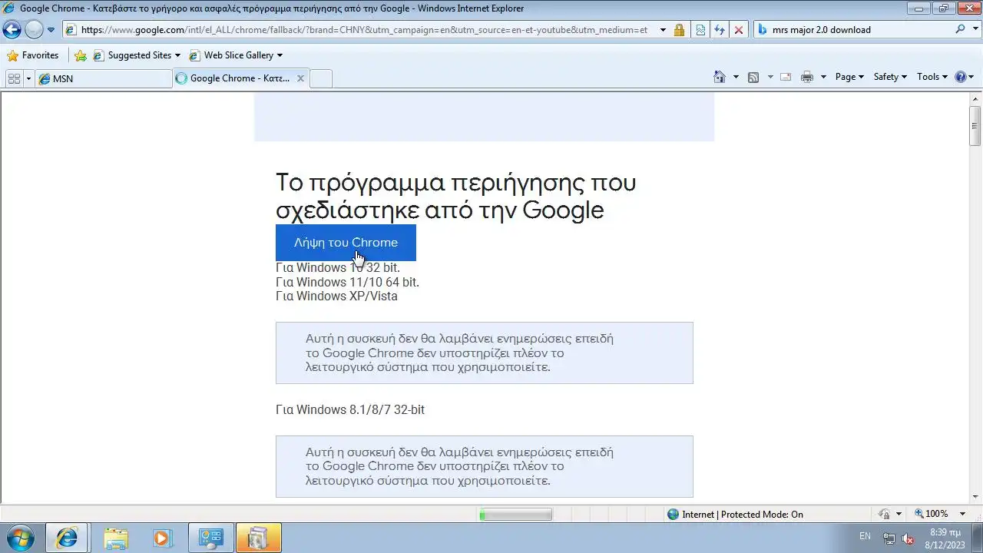Toggle the Compatibility View icon
Viewport: 983px width, 553px height.
pyautogui.click(x=700, y=30)
